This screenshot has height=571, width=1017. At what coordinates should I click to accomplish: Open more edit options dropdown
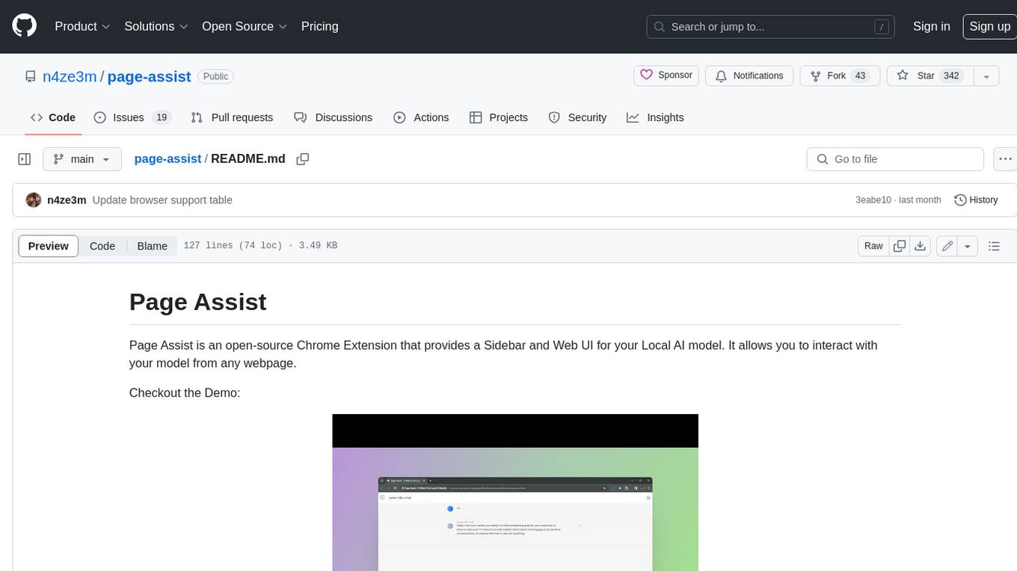[968, 246]
